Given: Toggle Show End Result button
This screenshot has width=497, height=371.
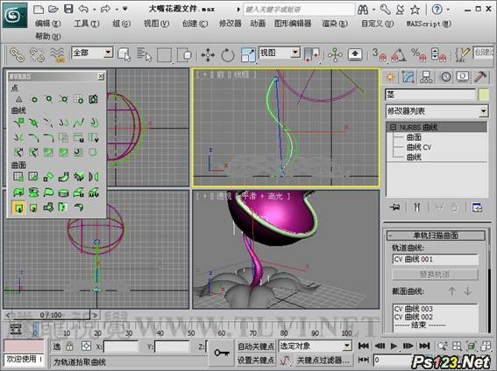Looking at the screenshot, I should click(x=417, y=207).
